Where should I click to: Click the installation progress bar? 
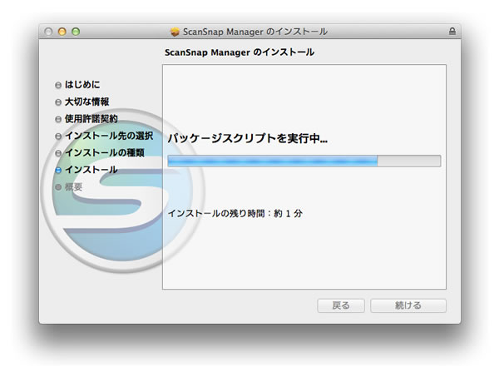304,161
